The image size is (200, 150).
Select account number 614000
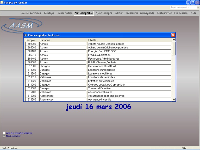[x=32, y=85]
